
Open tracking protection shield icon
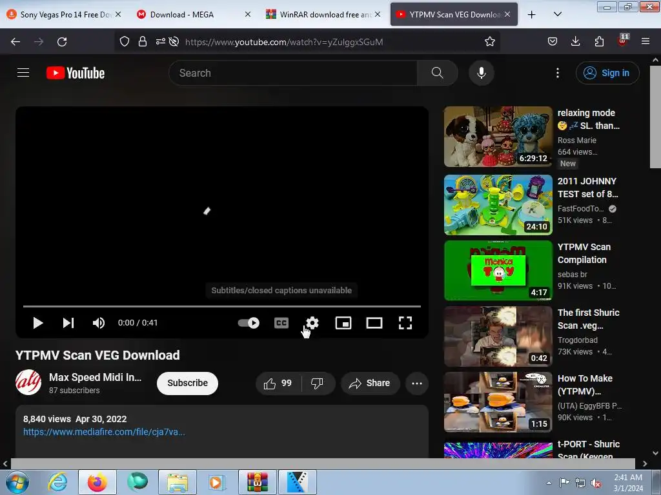[125, 42]
